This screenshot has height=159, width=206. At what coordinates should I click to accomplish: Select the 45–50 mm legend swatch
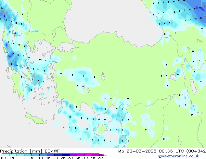point(96,155)
